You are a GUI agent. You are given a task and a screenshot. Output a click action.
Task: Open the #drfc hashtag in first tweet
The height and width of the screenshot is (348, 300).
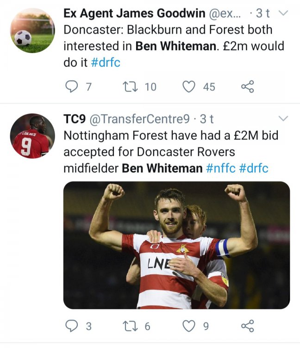click(106, 63)
